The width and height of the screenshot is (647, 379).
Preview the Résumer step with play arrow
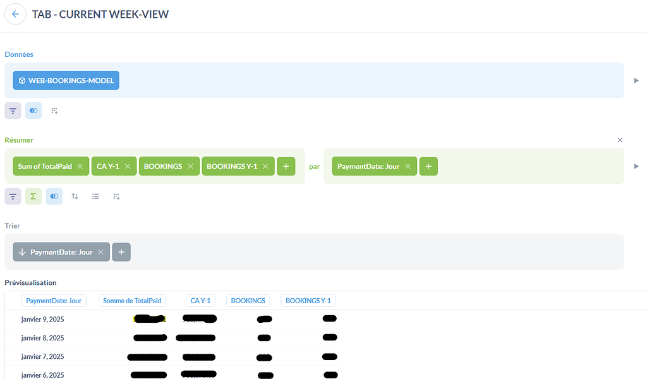pyautogui.click(x=636, y=166)
